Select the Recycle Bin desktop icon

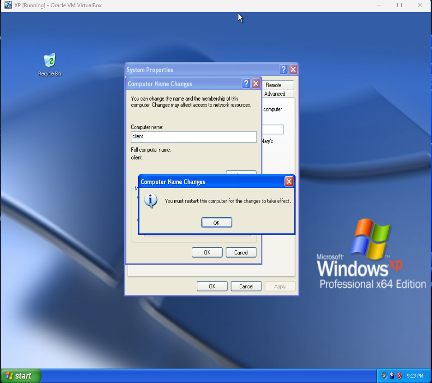[50, 65]
